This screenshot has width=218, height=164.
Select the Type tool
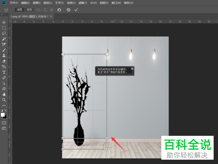pyautogui.click(x=4, y=72)
